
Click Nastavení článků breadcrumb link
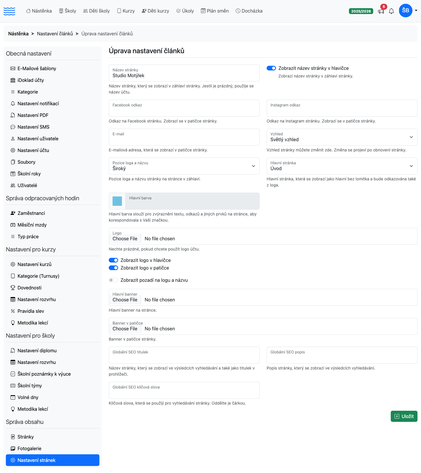tap(55, 34)
